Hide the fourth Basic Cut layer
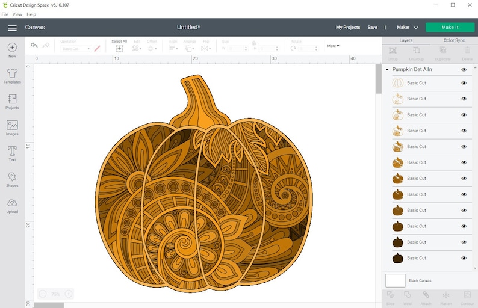 (x=464, y=131)
